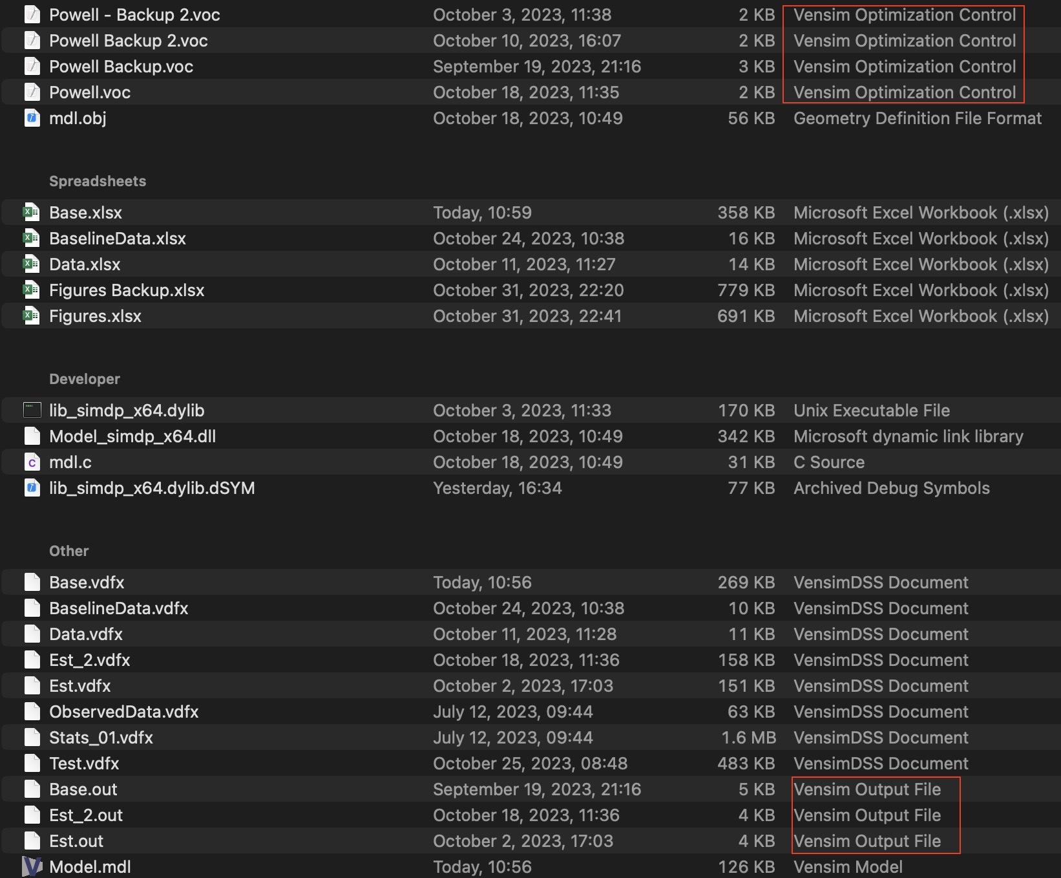Click the ObservedData.vdfx document icon
The image size is (1061, 878).
click(32, 712)
